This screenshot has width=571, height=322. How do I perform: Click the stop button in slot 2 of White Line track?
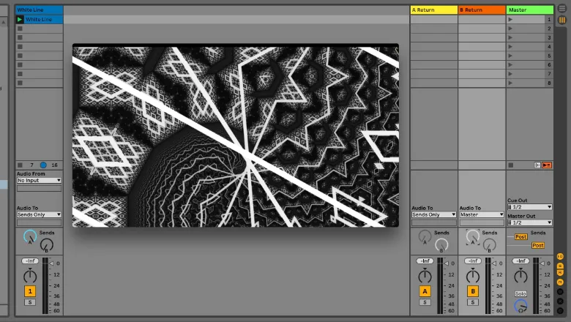(20, 29)
